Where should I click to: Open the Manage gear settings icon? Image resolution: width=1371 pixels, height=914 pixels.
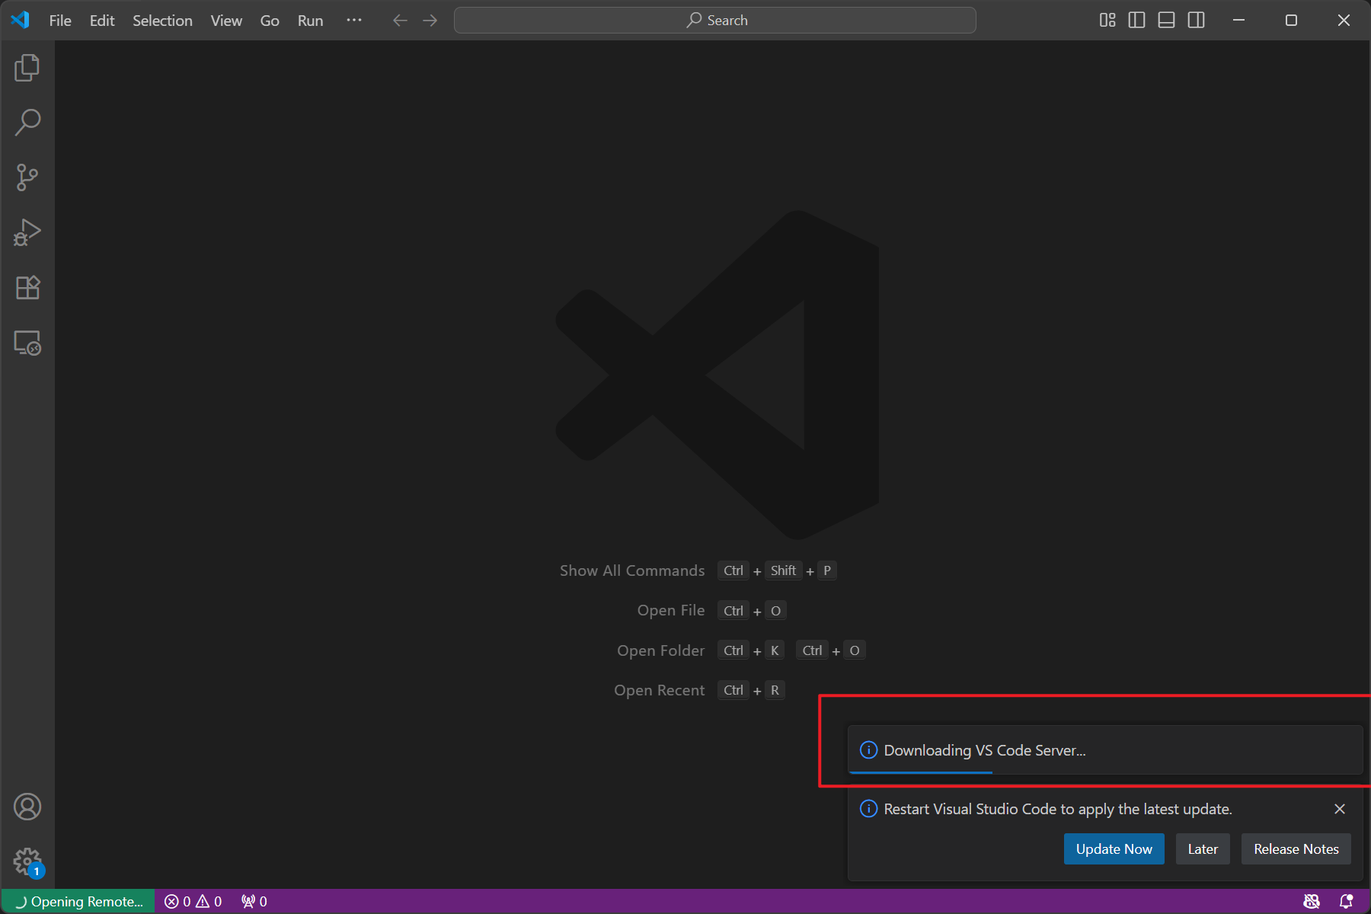coord(27,862)
